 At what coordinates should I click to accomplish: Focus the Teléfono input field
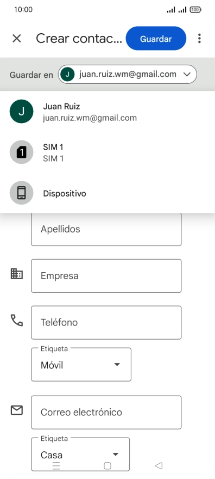click(x=106, y=323)
